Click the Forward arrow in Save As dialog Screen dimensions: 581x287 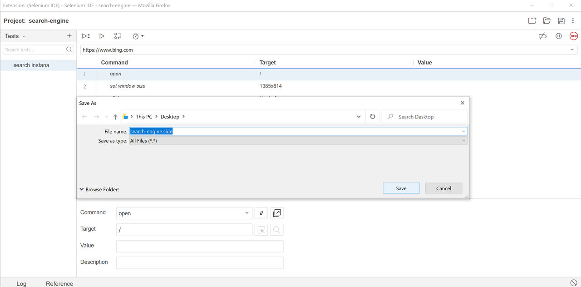97,117
